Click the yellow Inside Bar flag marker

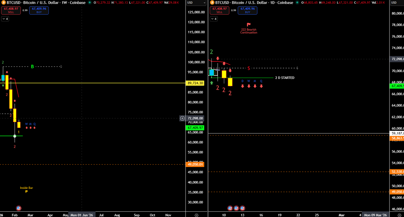26,192
